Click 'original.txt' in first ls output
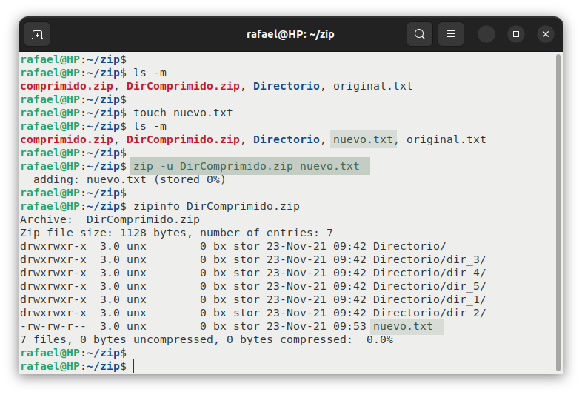The width and height of the screenshot is (582, 395). [x=372, y=86]
